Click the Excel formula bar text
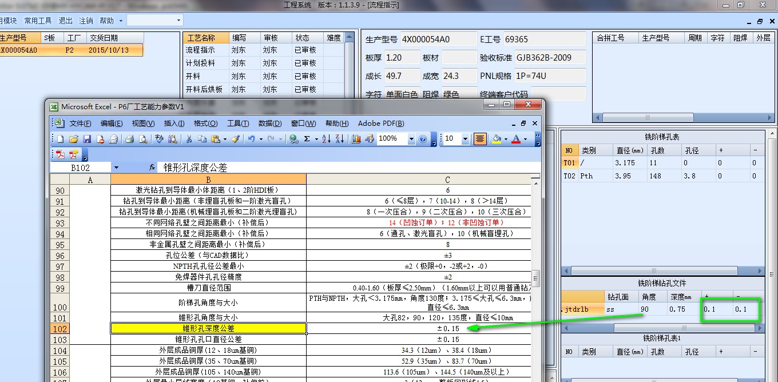The width and height of the screenshot is (778, 382). point(195,168)
